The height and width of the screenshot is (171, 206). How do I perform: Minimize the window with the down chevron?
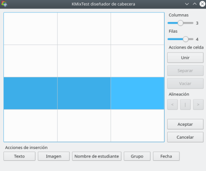(x=187, y=4)
